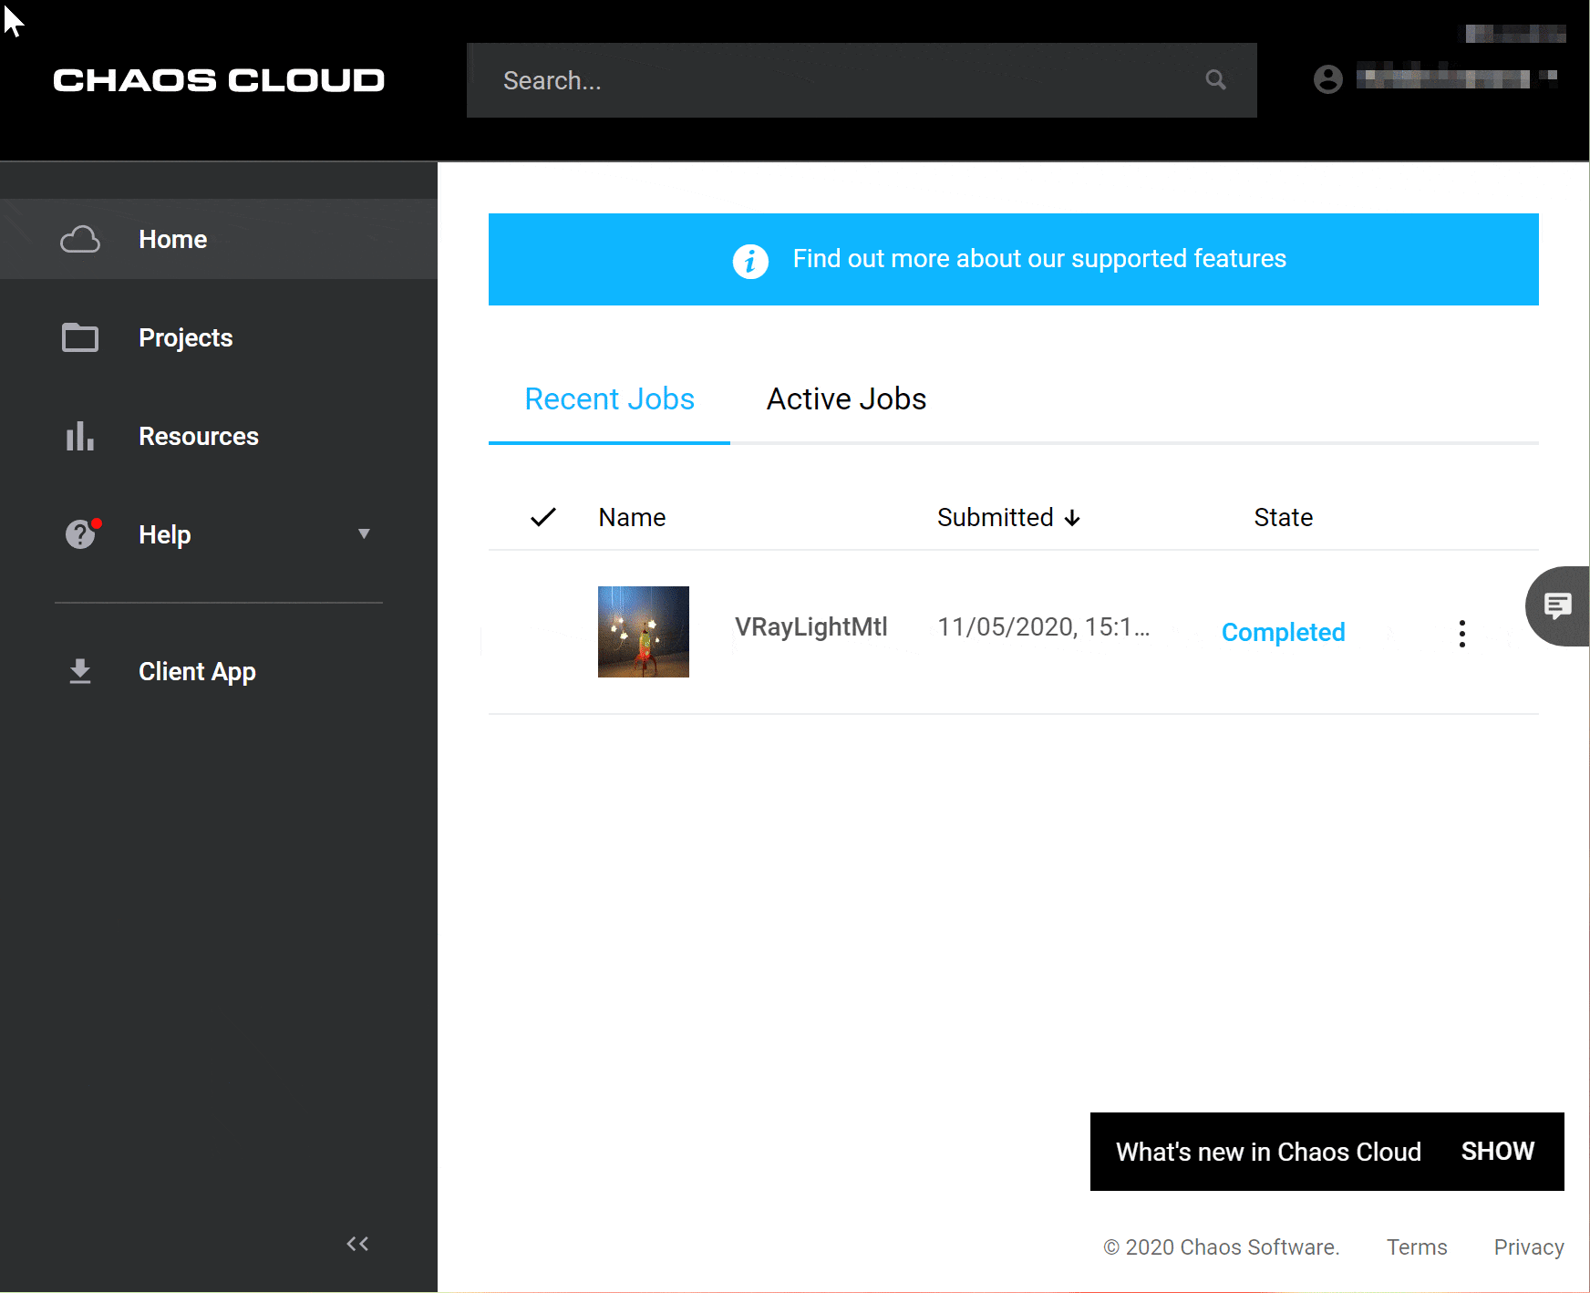Sort by the Submitted column arrow
The image size is (1590, 1293).
(1072, 518)
